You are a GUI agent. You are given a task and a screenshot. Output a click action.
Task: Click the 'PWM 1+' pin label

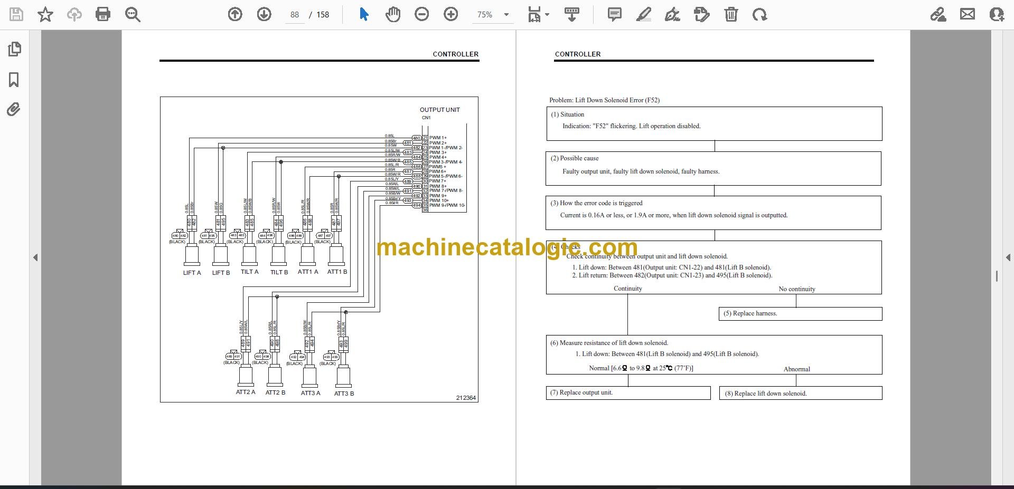(x=438, y=138)
